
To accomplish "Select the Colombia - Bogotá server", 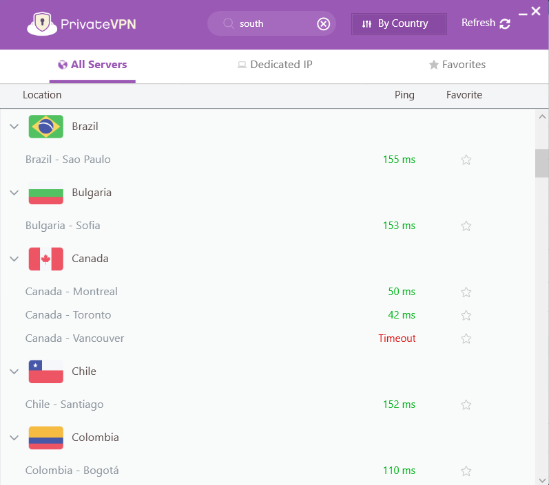I will pos(72,471).
